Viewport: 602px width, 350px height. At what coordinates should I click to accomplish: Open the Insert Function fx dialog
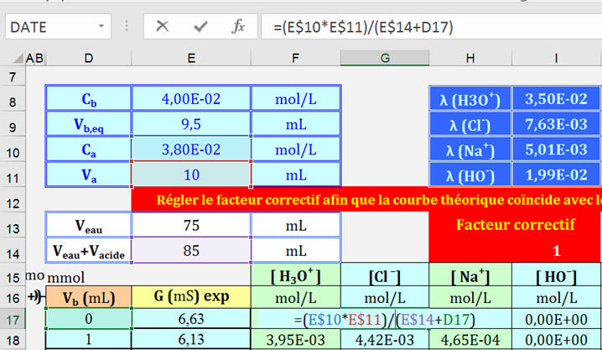pos(238,27)
